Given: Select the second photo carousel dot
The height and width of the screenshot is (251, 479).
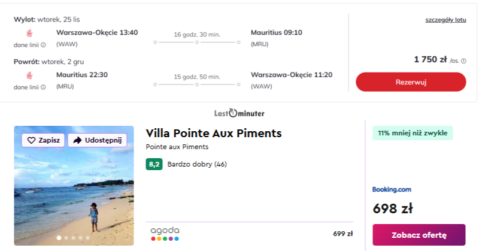Looking at the screenshot, I should [66, 238].
